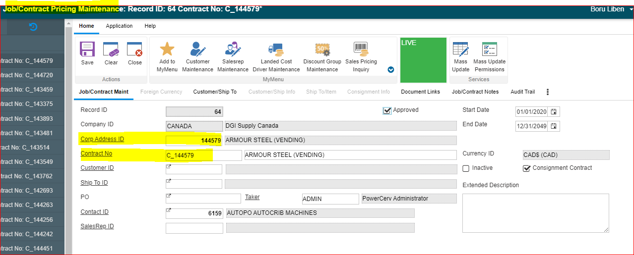
Task: Click the Extended Description text area
Action: coord(535,213)
